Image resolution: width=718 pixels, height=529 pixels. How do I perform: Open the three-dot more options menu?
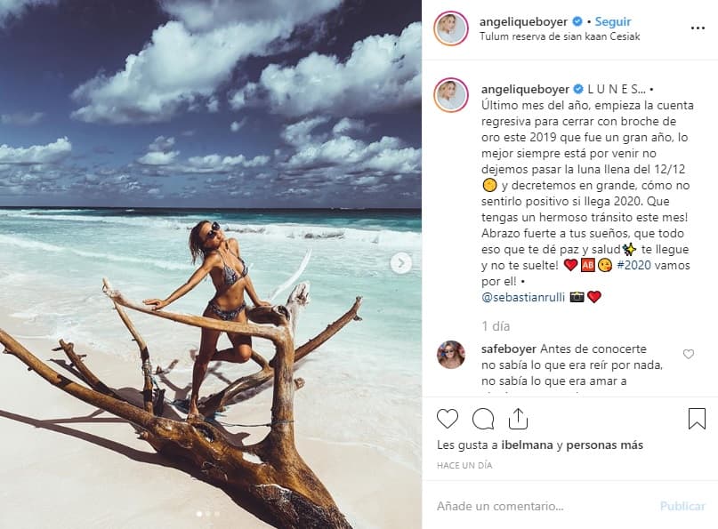tap(698, 28)
